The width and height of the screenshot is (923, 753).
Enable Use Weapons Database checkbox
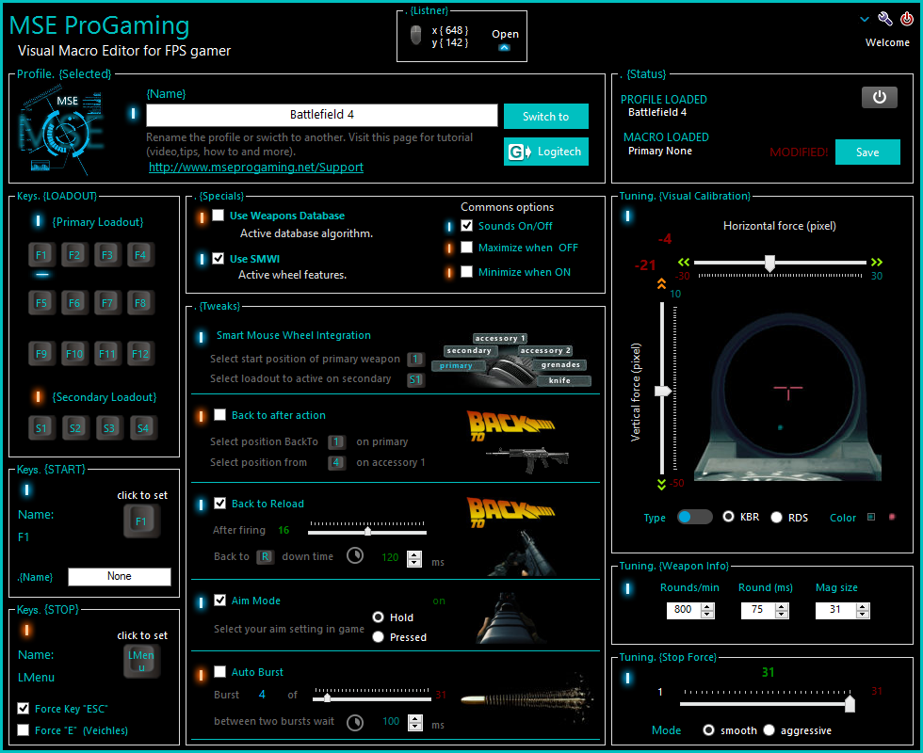pos(219,216)
